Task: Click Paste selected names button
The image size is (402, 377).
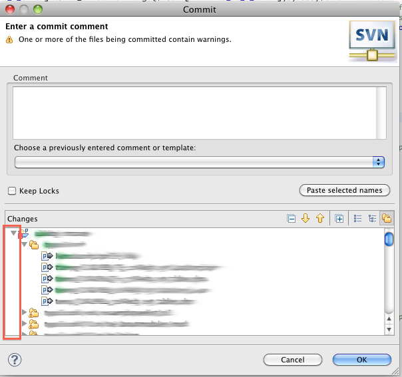Action: click(345, 190)
